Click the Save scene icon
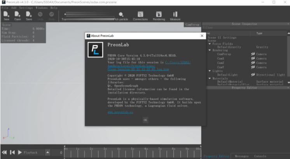 (29, 16)
